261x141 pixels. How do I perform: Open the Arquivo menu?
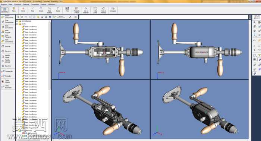(4, 4)
